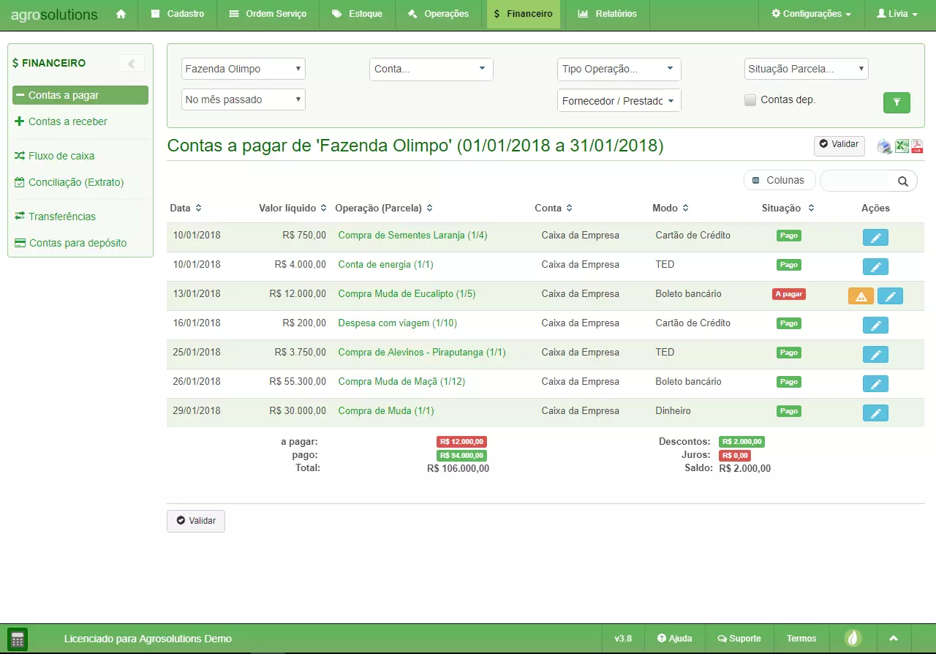Click the print icon

tap(885, 146)
